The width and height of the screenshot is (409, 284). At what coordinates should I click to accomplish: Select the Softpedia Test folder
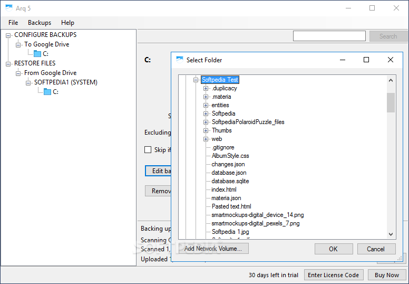(220, 80)
